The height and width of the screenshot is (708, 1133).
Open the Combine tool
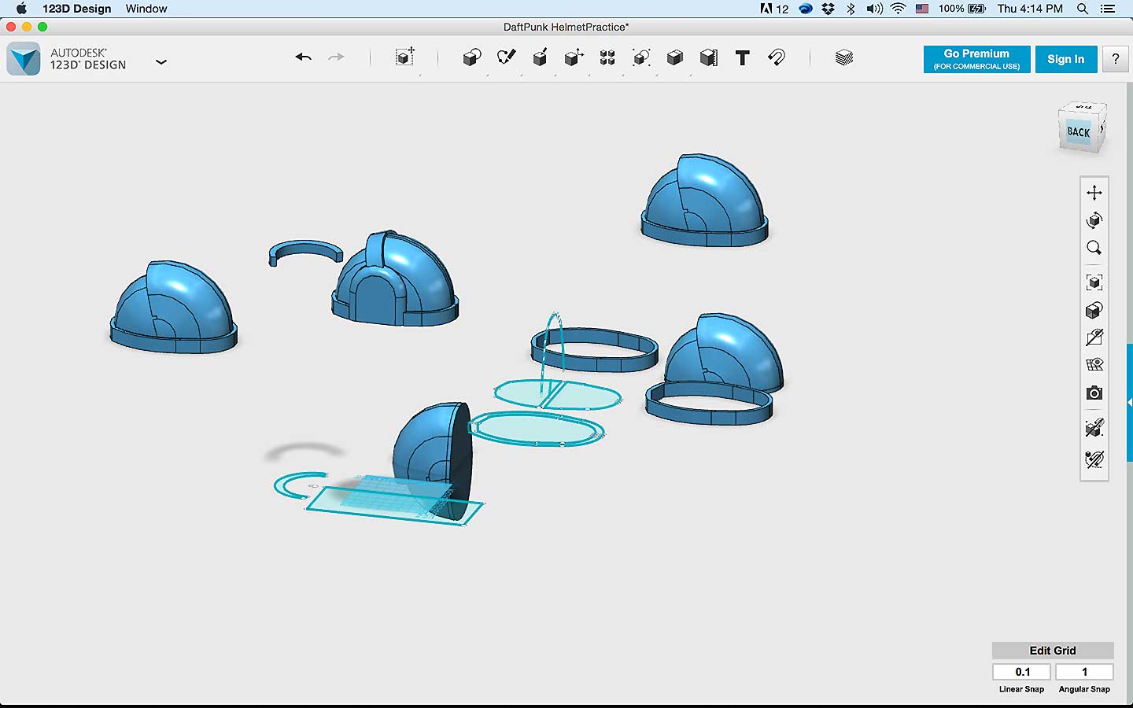675,57
